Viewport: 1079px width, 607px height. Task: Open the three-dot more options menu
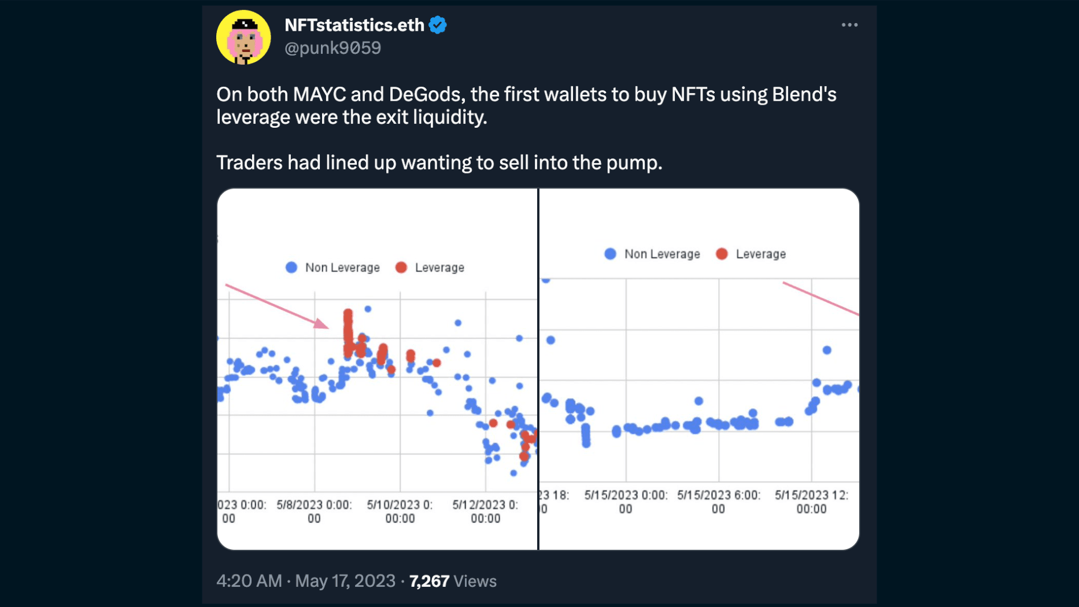coord(849,25)
